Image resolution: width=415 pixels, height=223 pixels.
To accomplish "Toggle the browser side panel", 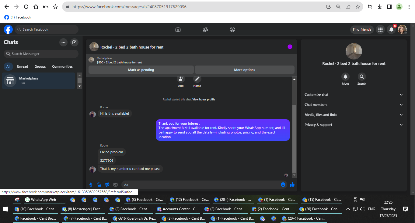I will [389, 7].
